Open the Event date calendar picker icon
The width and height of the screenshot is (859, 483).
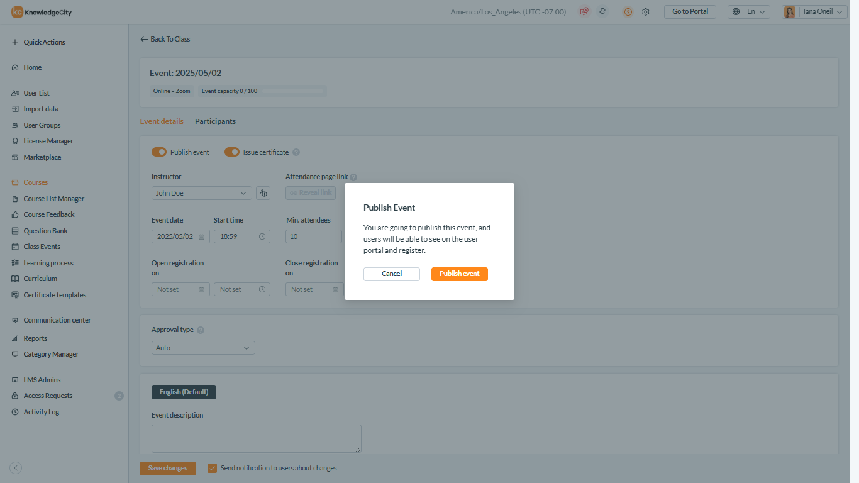coord(201,237)
